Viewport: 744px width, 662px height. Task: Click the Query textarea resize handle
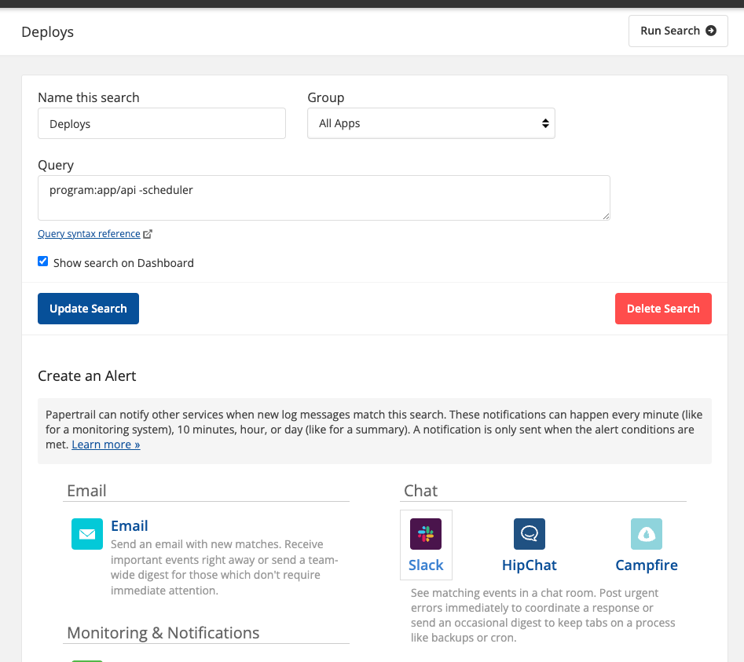(606, 216)
